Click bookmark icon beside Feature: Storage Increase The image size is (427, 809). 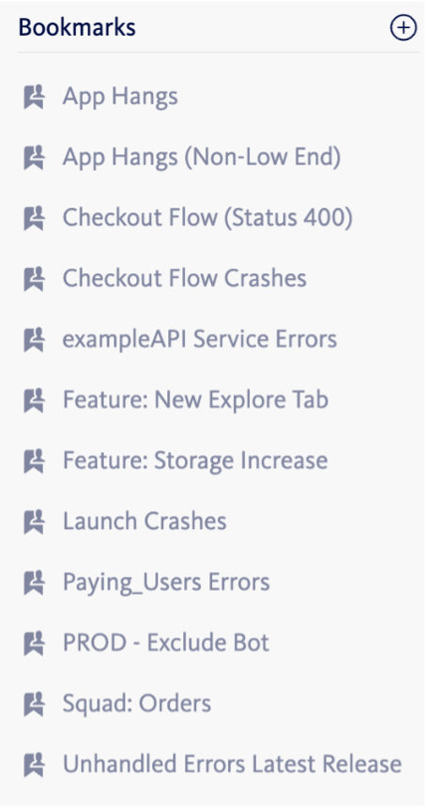tap(34, 461)
